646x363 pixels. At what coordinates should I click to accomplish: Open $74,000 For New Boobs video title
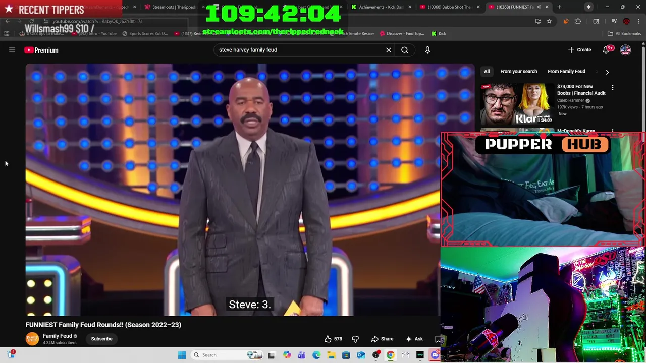tap(581, 90)
